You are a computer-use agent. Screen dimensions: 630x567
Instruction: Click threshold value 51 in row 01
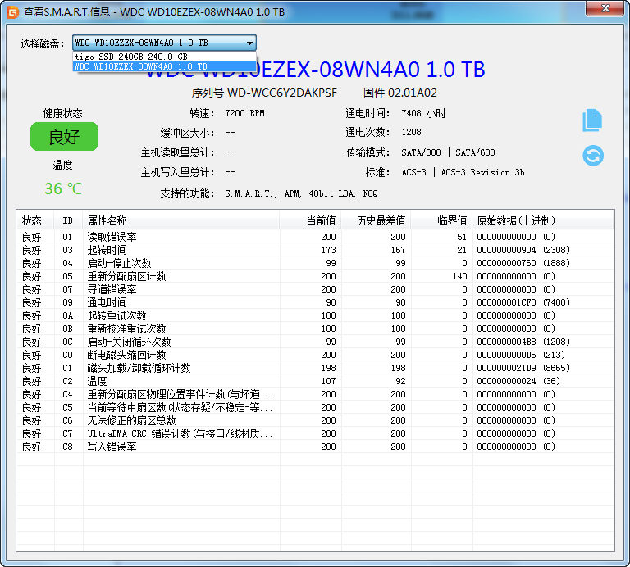[x=462, y=237]
